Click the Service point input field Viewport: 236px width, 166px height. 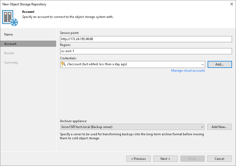pyautogui.click(x=146, y=39)
